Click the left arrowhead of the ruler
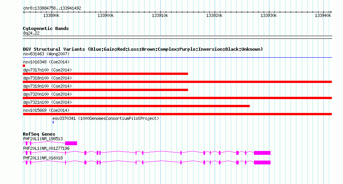 tap(24, 12)
